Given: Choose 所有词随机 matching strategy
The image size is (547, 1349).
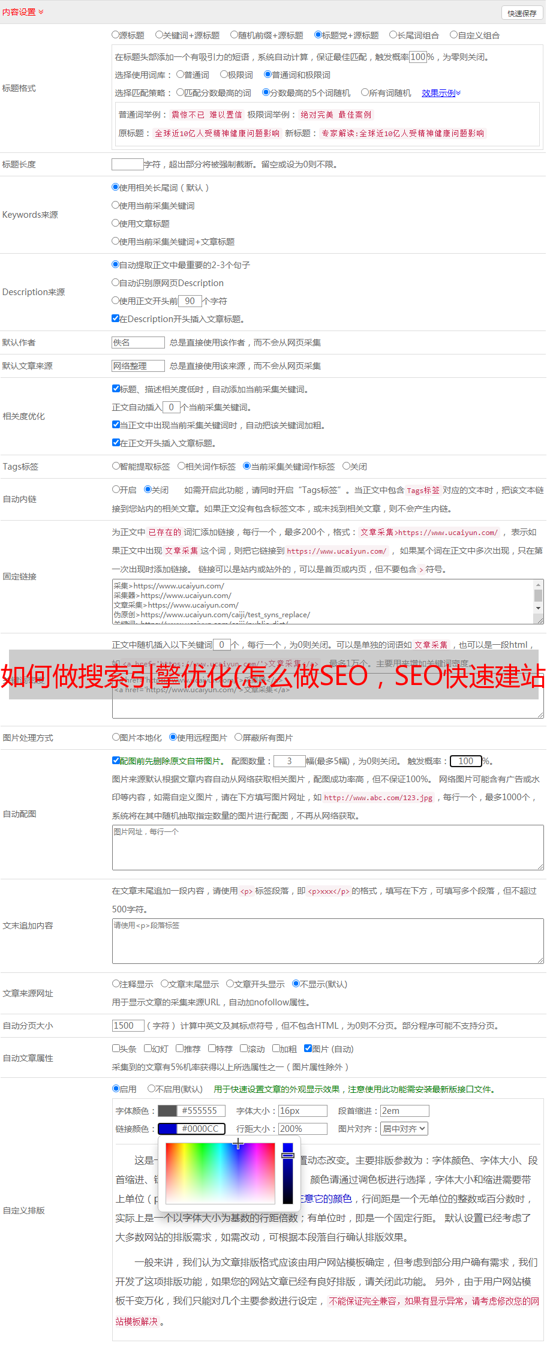Looking at the screenshot, I should (x=365, y=92).
